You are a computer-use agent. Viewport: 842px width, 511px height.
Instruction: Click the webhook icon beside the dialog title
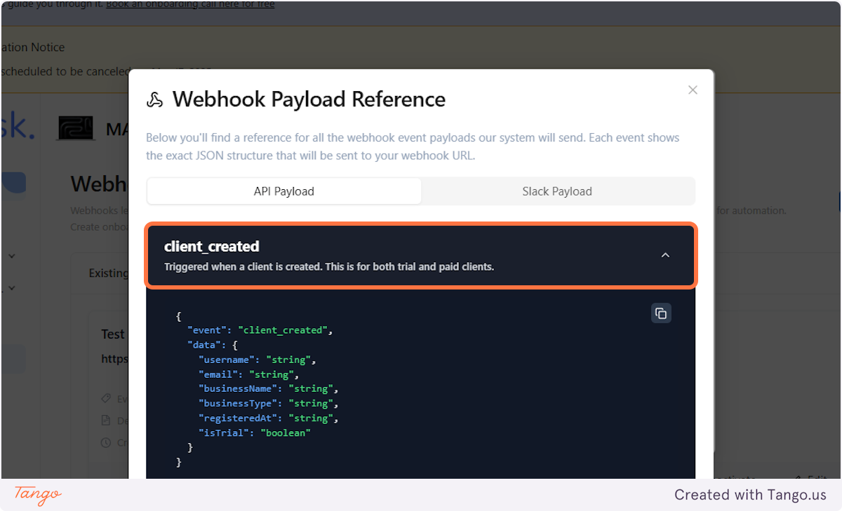tap(154, 100)
